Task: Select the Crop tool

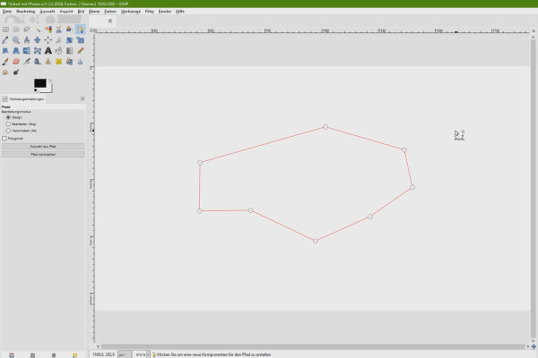Action: 58,40
